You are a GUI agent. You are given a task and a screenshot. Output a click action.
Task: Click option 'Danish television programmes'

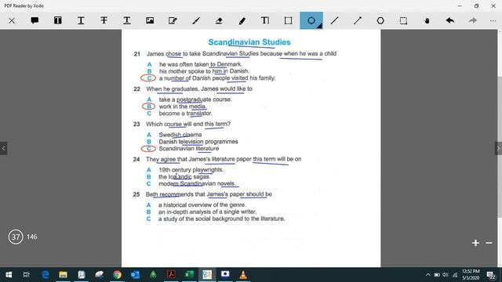[198, 142]
